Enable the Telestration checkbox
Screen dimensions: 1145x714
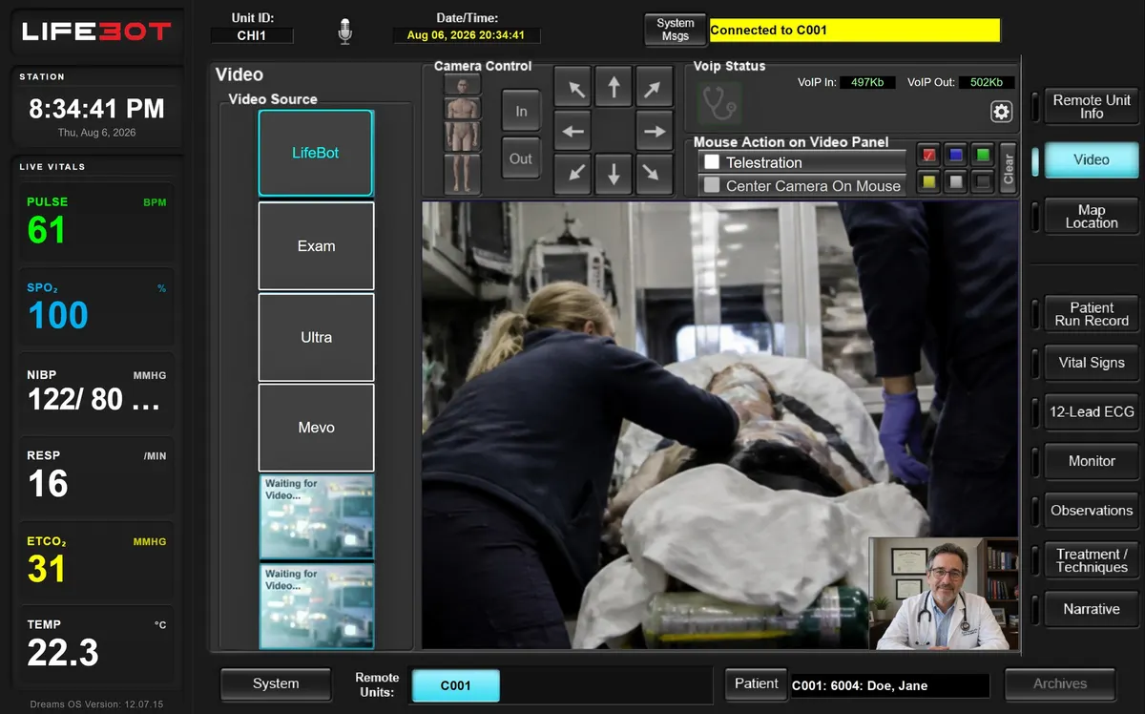click(712, 162)
